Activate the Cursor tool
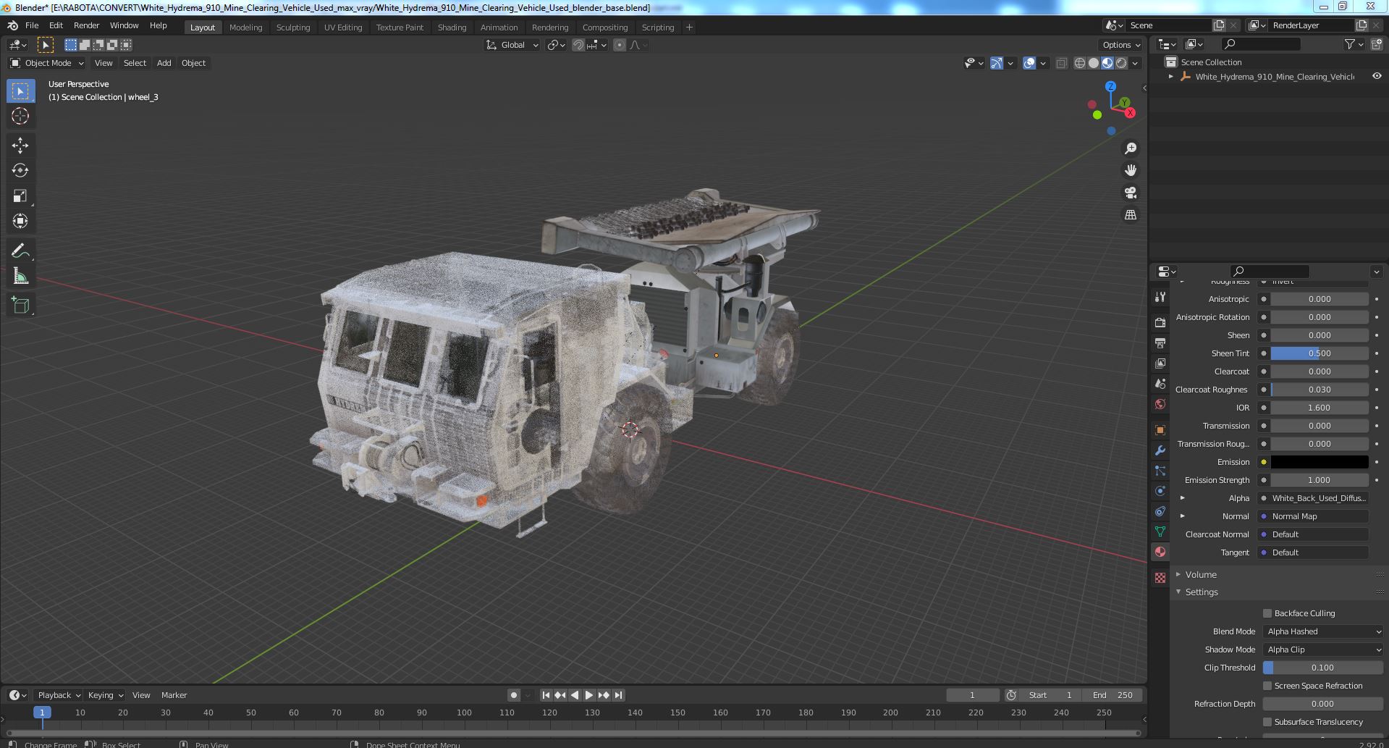This screenshot has height=748, width=1389. point(20,116)
